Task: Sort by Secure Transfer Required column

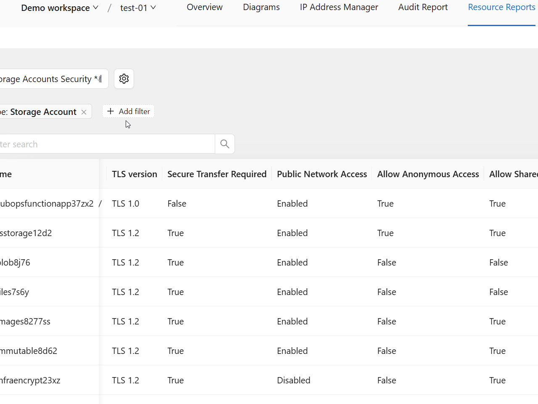Action: (x=217, y=174)
